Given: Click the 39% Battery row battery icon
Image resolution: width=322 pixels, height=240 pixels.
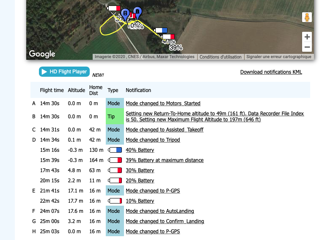Looking at the screenshot, I should (115, 160).
